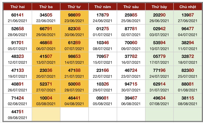Screen dimensions: 203x123
Task: Select the cell dated 03/08/2021
Action: click(46, 100)
